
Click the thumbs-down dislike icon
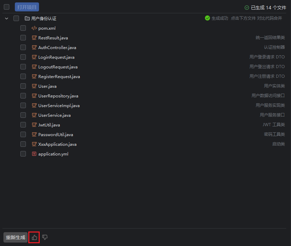coord(45,237)
